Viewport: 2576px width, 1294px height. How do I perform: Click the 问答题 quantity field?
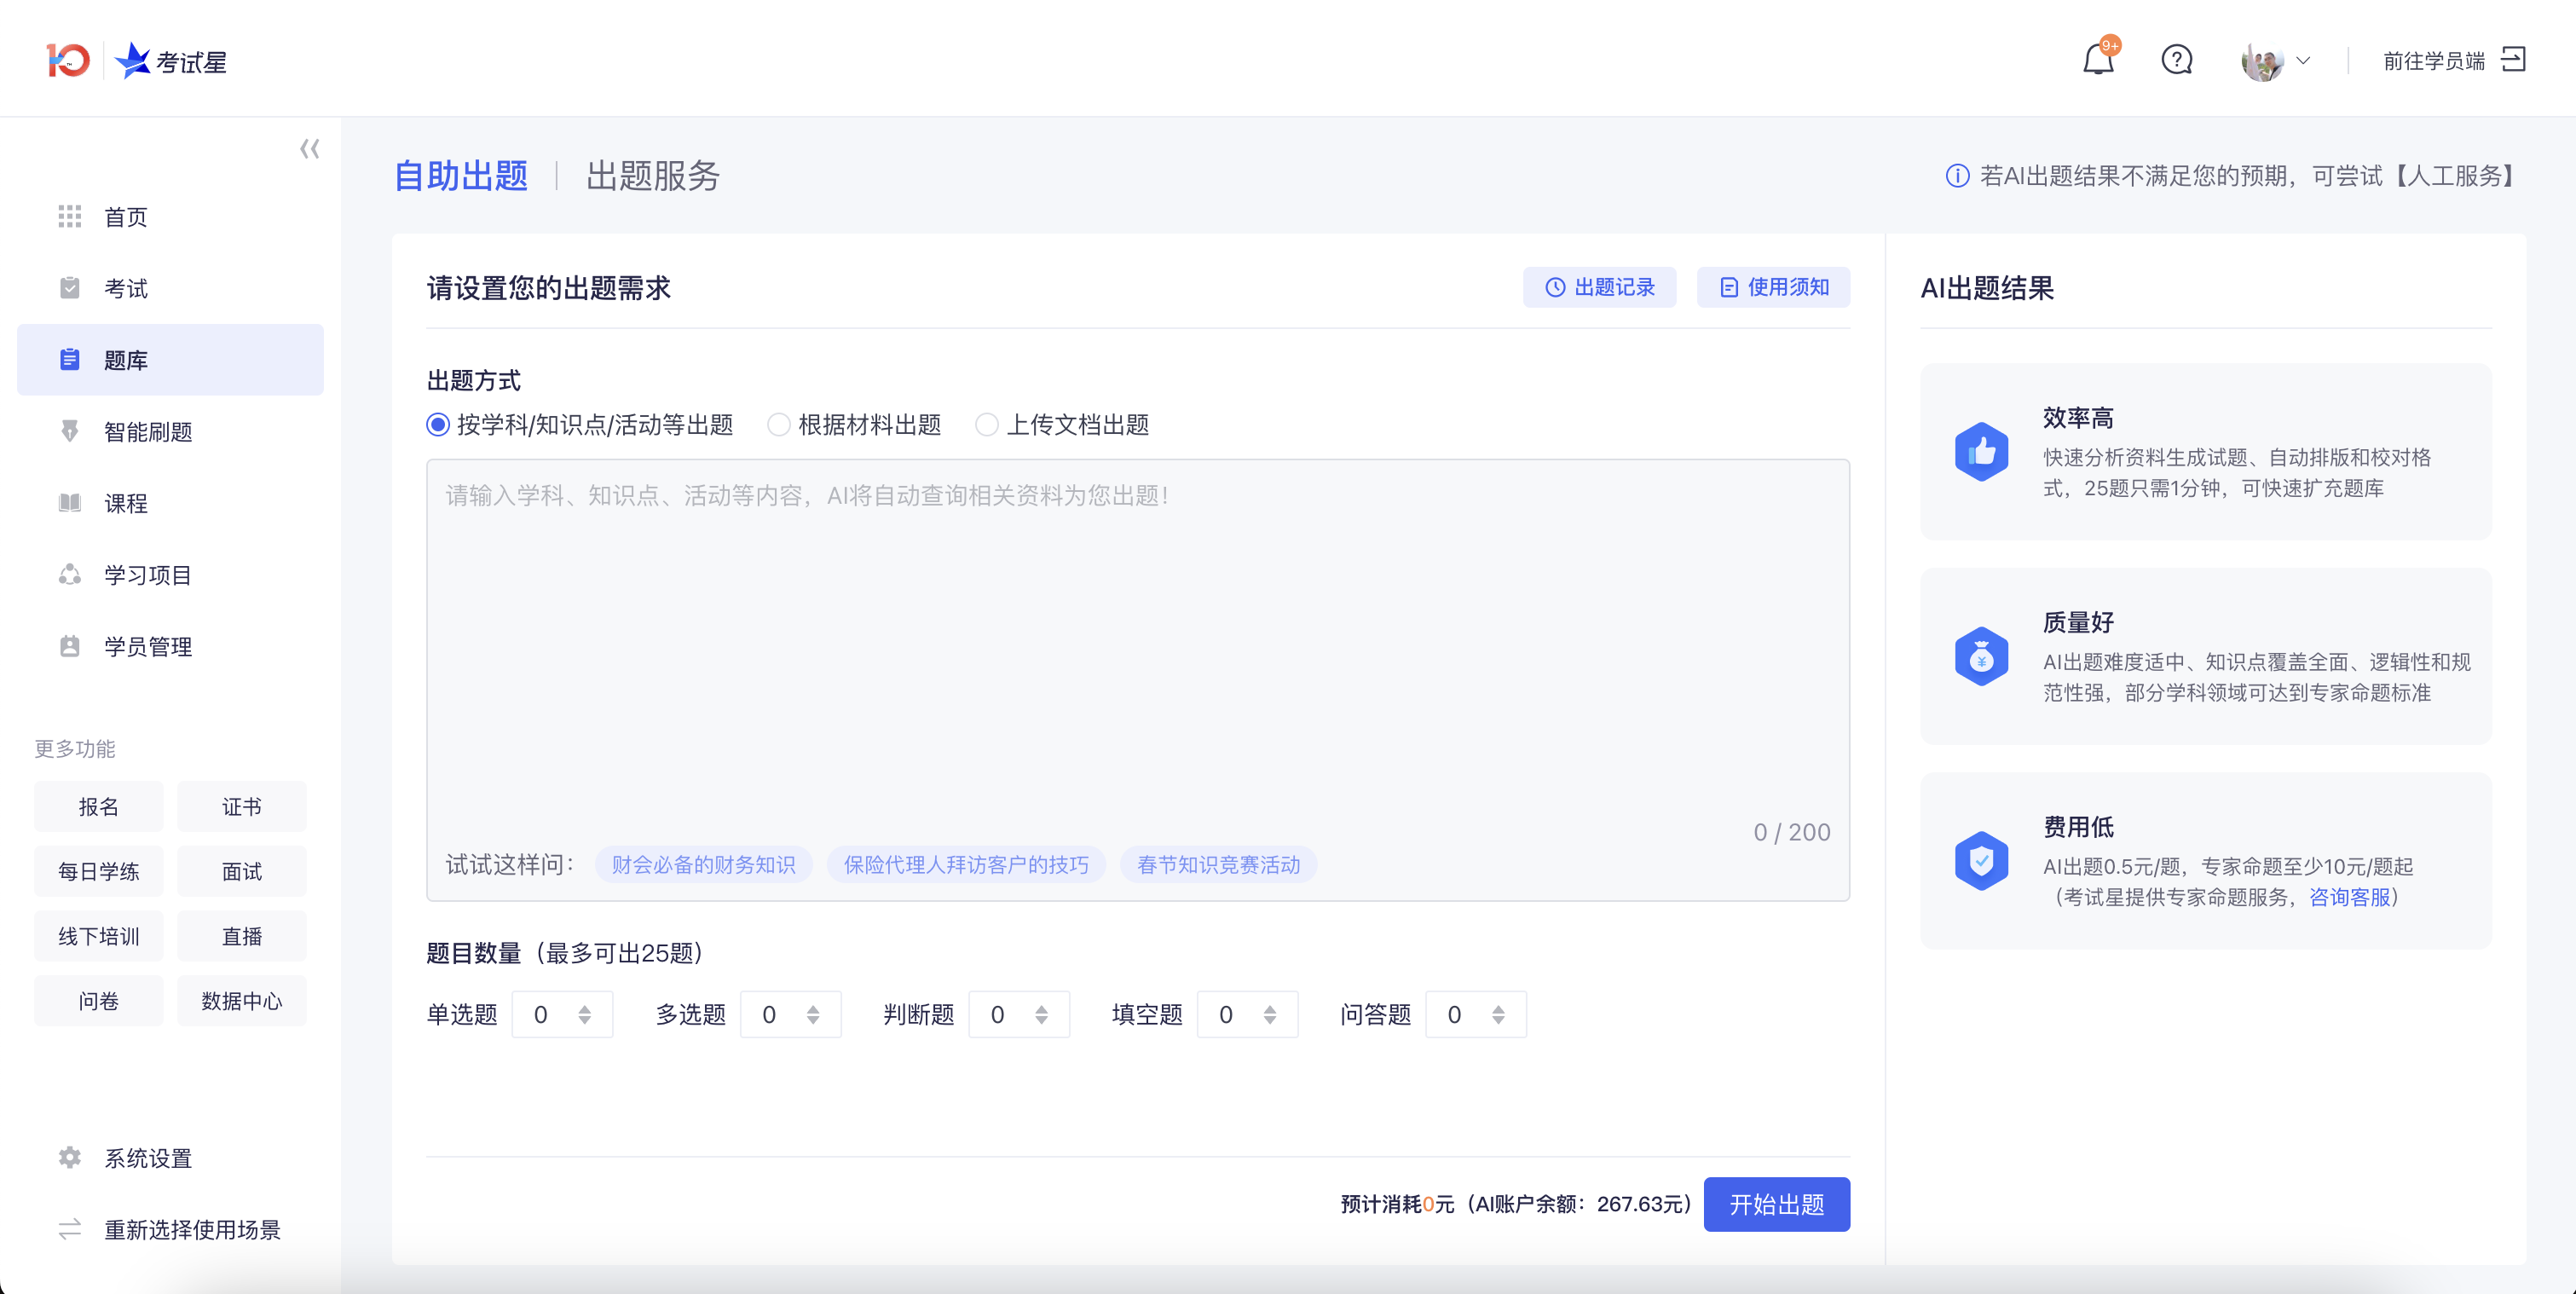click(x=1475, y=1015)
